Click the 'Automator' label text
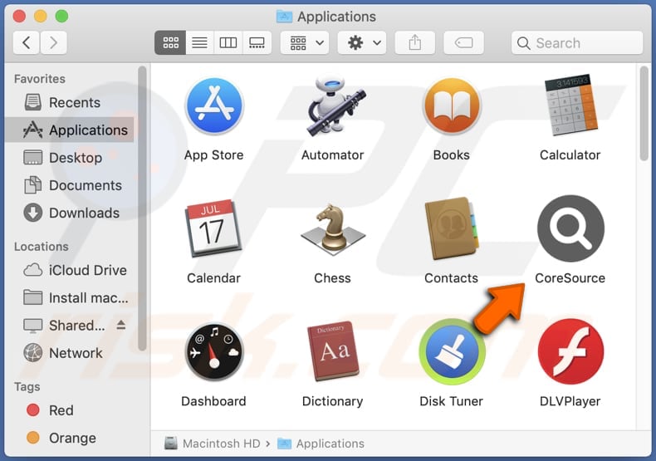Viewport: 656px width, 461px height. pos(333,155)
